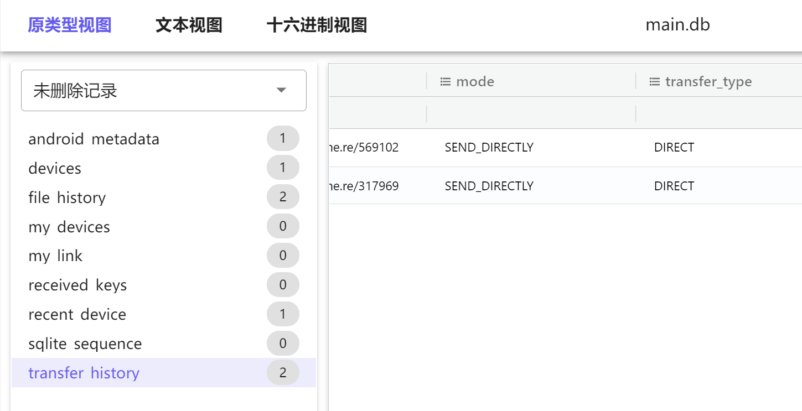
Task: Select the my devices table
Action: [x=69, y=227]
